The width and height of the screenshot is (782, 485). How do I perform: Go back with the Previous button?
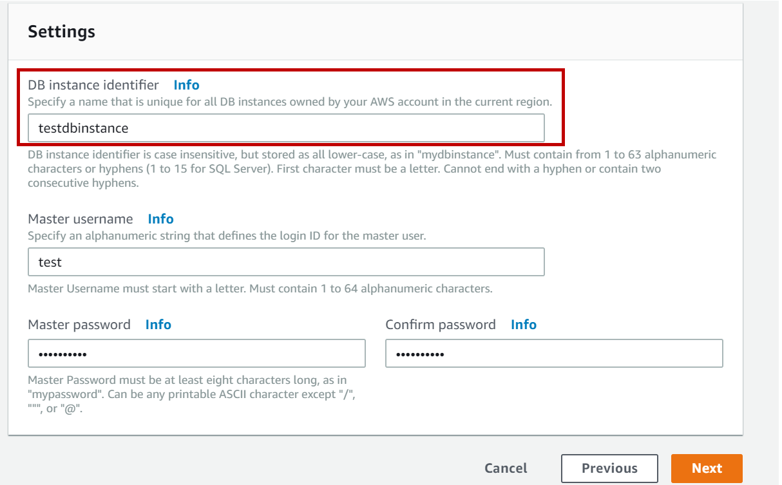pyautogui.click(x=609, y=468)
